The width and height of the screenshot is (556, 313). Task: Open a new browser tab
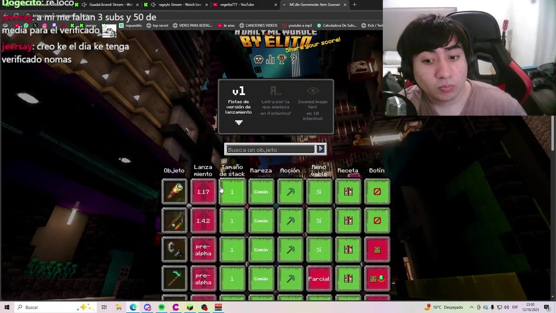click(354, 5)
